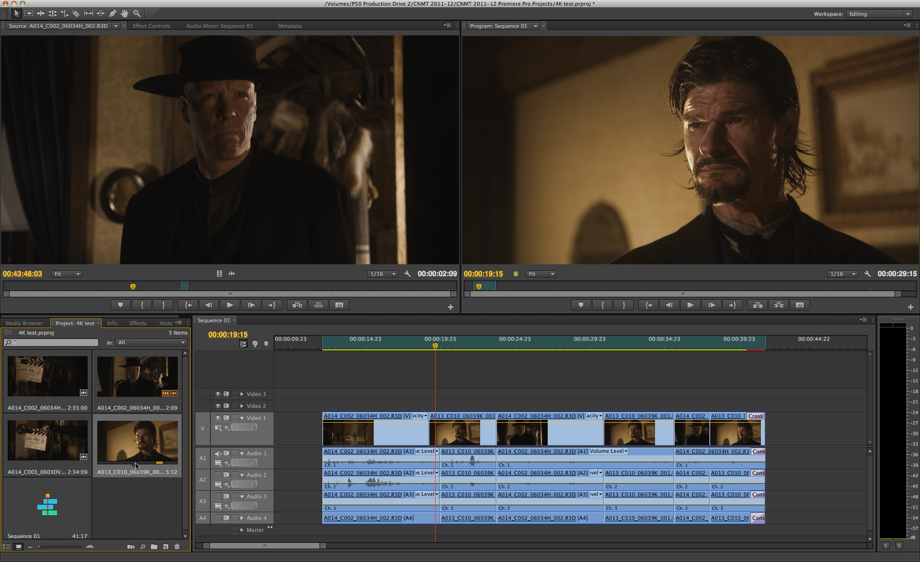Image resolution: width=920 pixels, height=562 pixels.
Task: Open Program monitor Fit zoom dropdown
Action: [x=541, y=274]
